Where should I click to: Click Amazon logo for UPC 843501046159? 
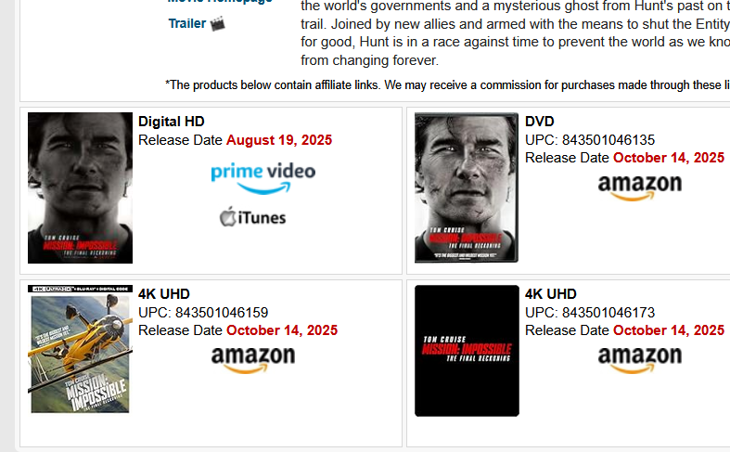253,360
